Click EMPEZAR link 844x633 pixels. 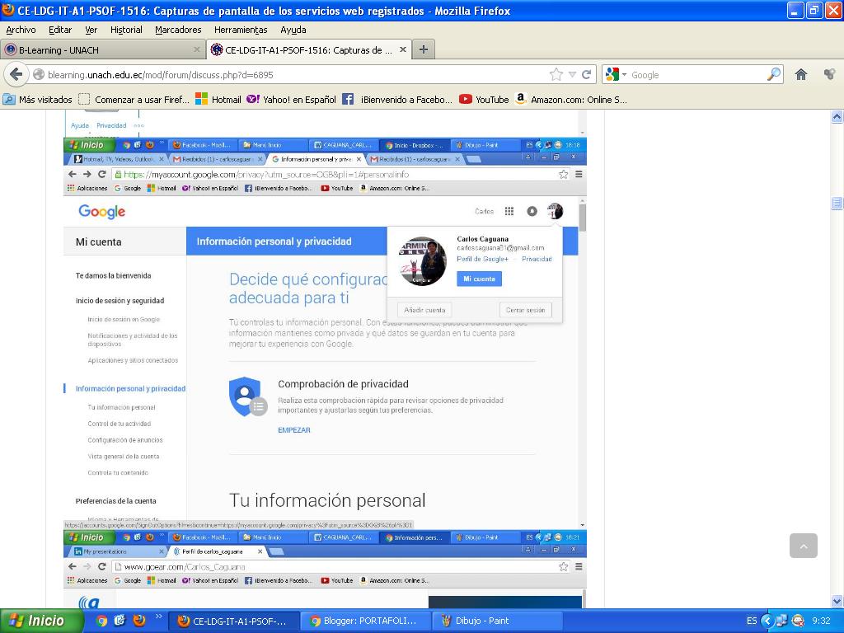point(294,430)
